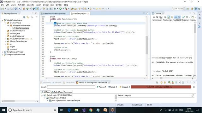Open the Source menu

point(13,5)
